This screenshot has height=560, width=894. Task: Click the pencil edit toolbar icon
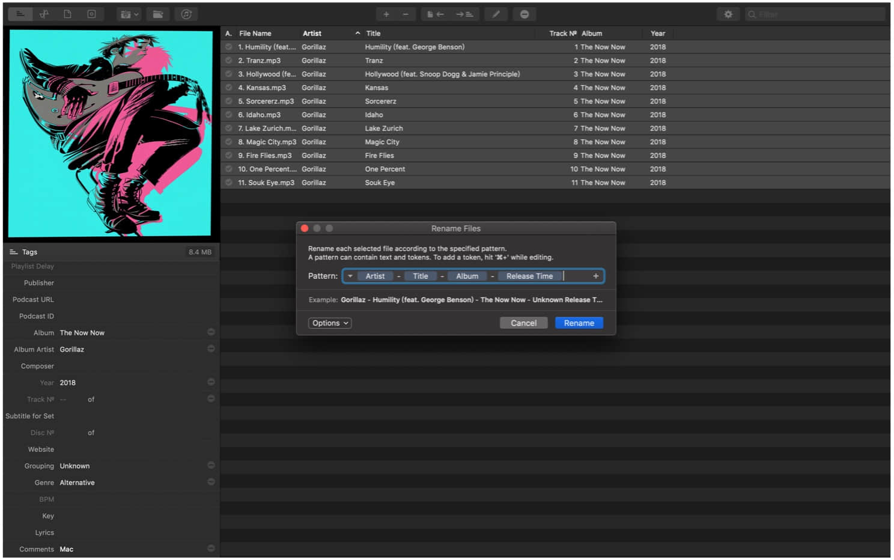[496, 14]
